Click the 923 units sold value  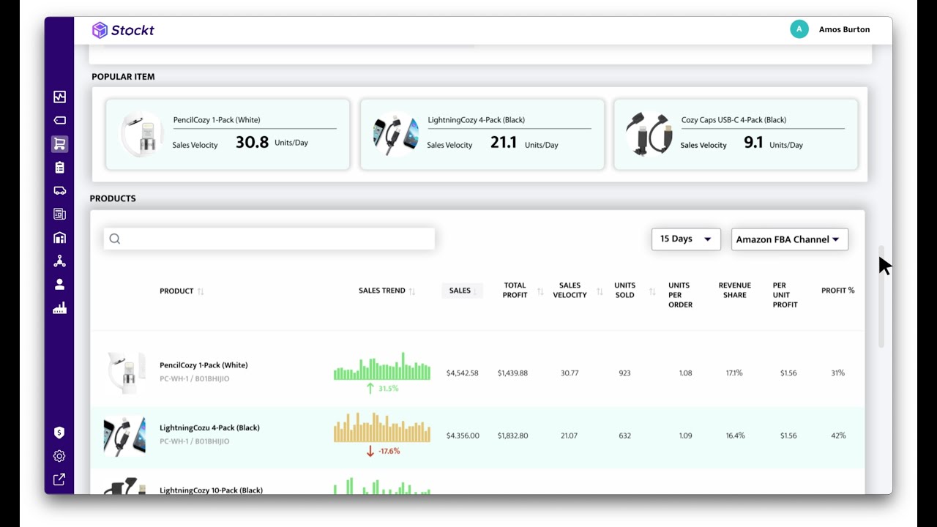coord(624,373)
